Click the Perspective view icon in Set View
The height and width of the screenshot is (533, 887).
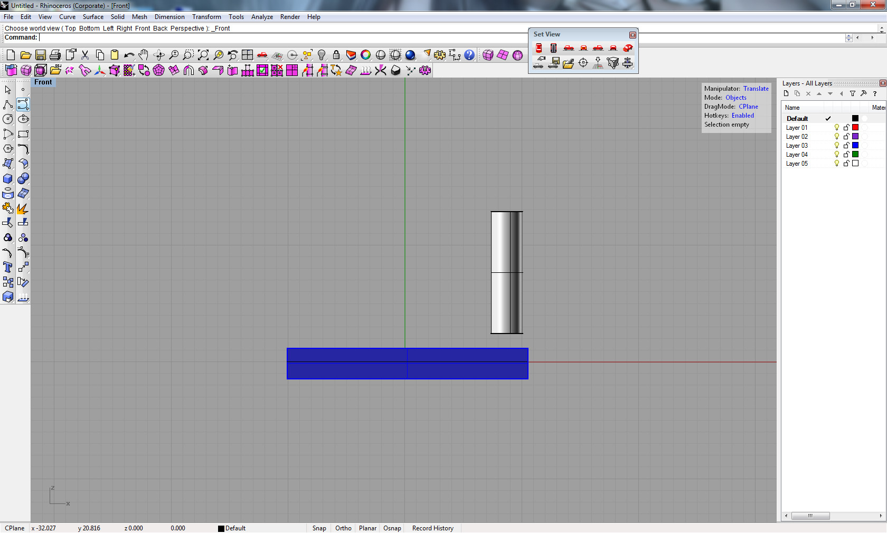point(628,48)
